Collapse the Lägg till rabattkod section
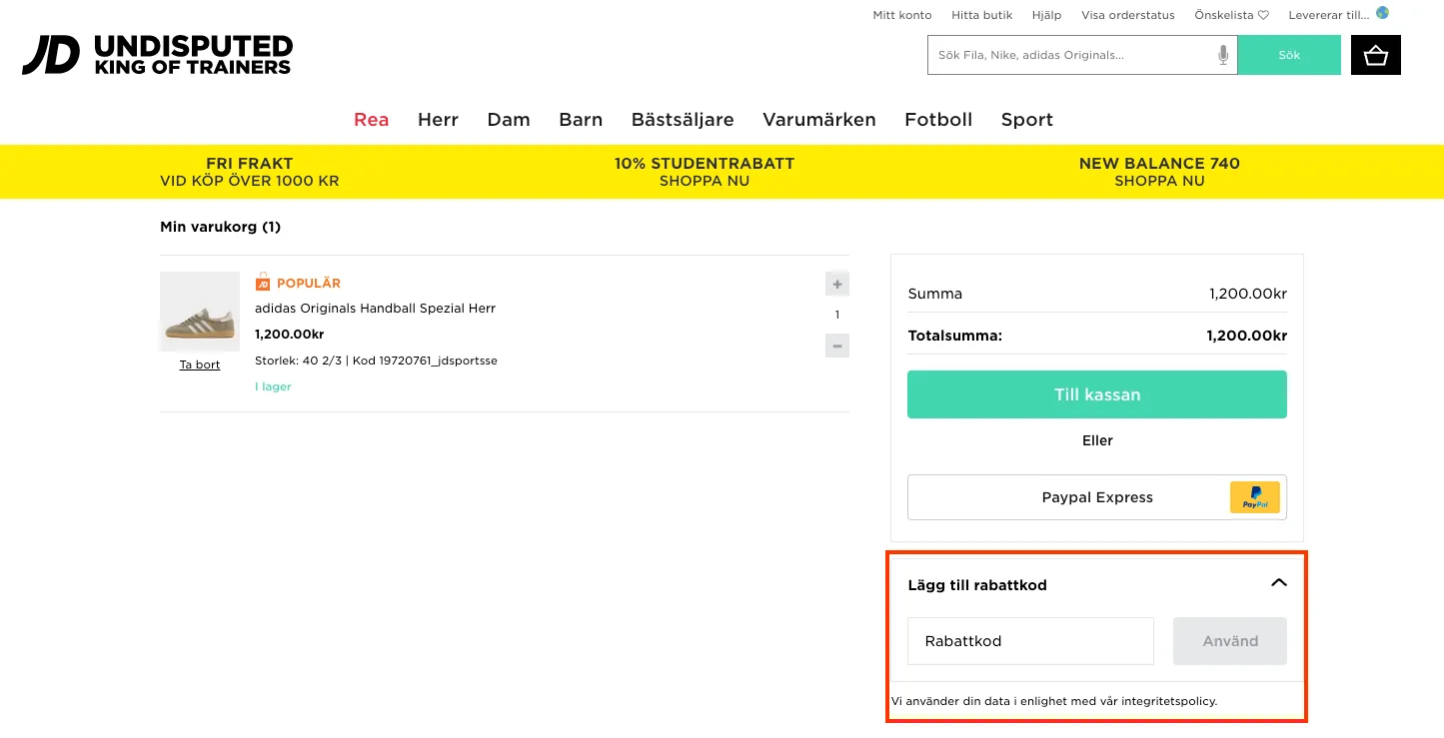Screen dimensions: 1444x738 [1277, 580]
